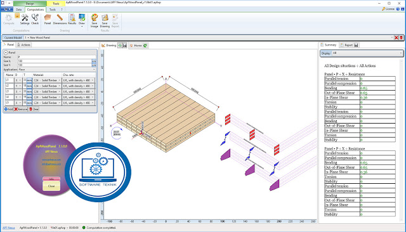
Task: Select the Panel tab in left pane
Action: [x=8, y=45]
